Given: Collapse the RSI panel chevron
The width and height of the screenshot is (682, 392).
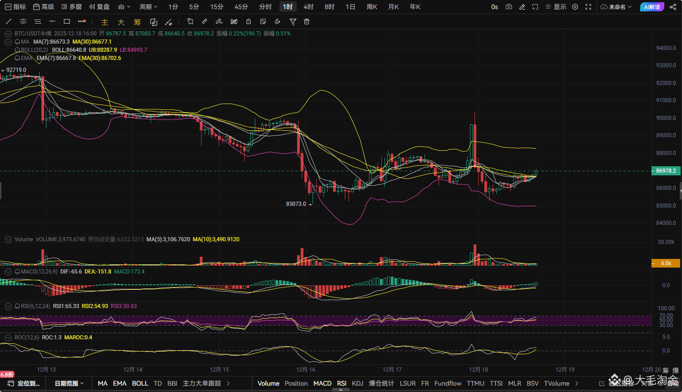Looking at the screenshot, I should (8, 306).
